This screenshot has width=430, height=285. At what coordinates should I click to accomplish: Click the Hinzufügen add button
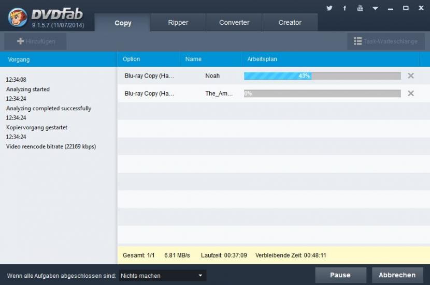(35, 41)
